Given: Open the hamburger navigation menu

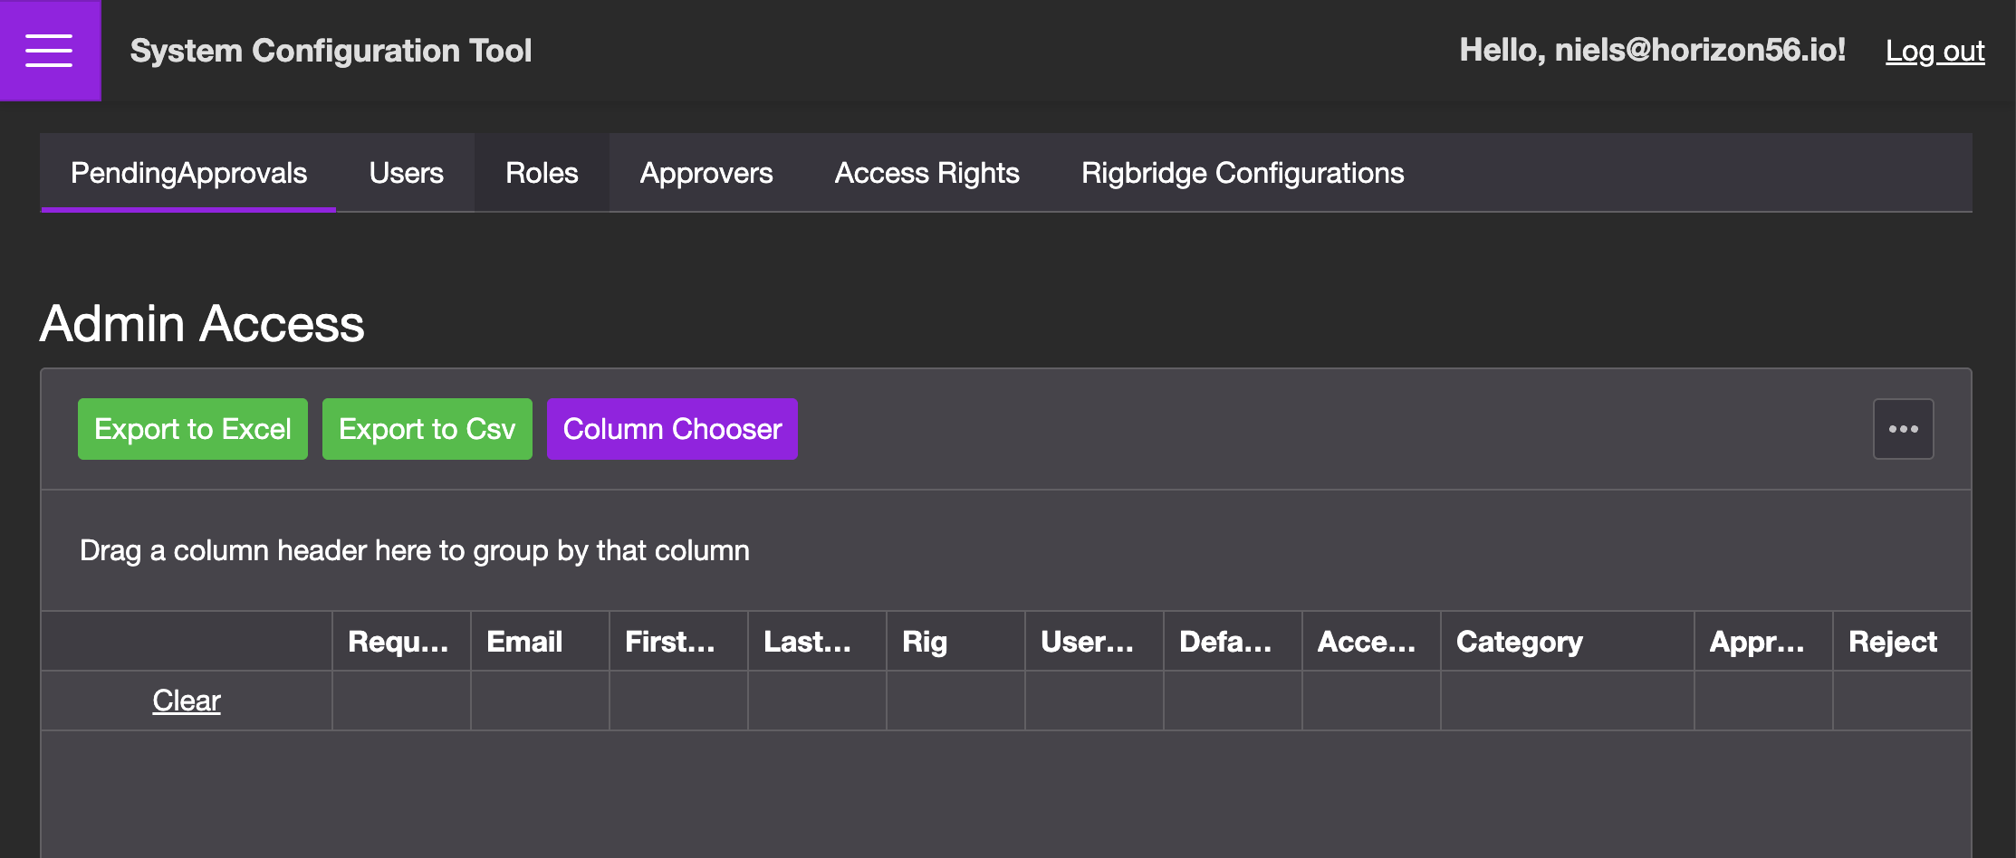Looking at the screenshot, I should click(x=49, y=51).
